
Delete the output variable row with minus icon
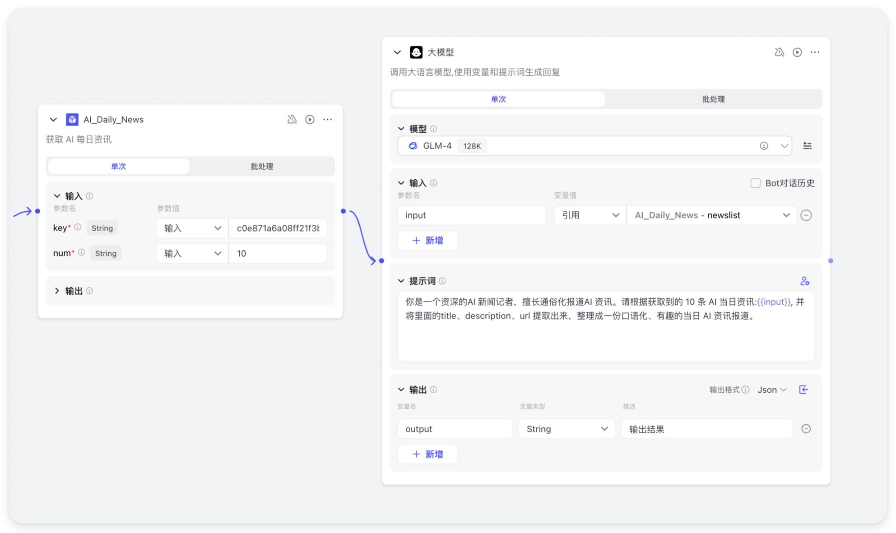click(806, 429)
